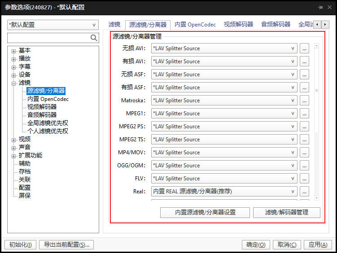Open the ellipsis button for OGG/OGM

[304, 166]
